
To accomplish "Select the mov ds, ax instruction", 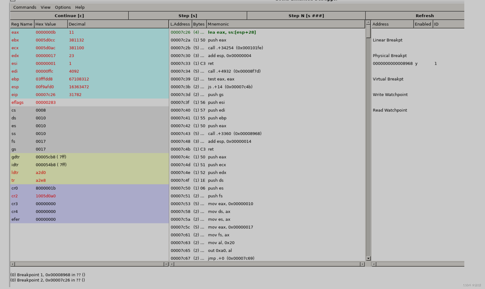I will (x=267, y=212).
